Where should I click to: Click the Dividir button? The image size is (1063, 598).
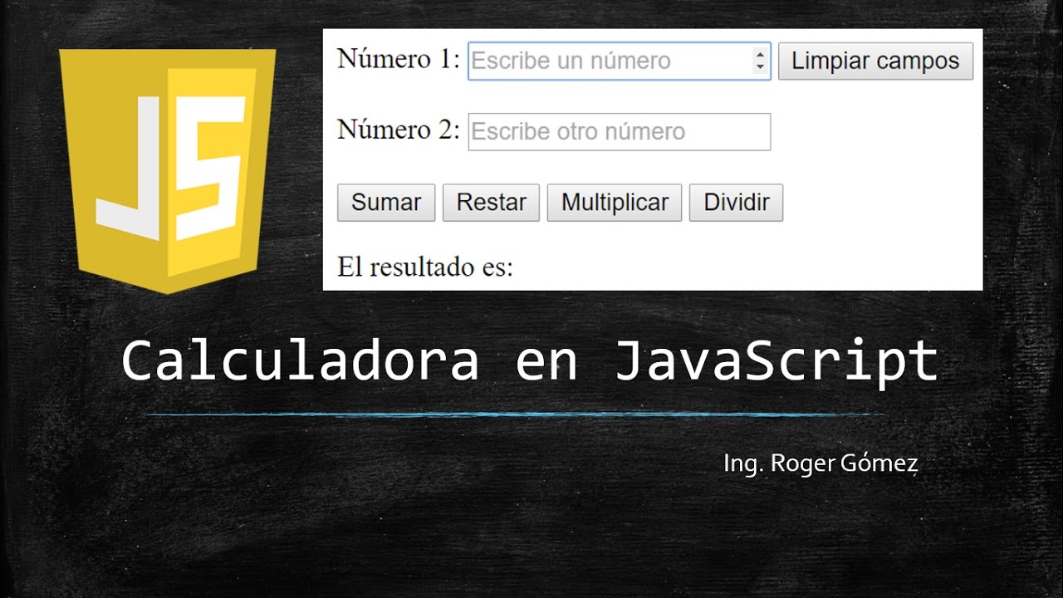click(x=736, y=203)
